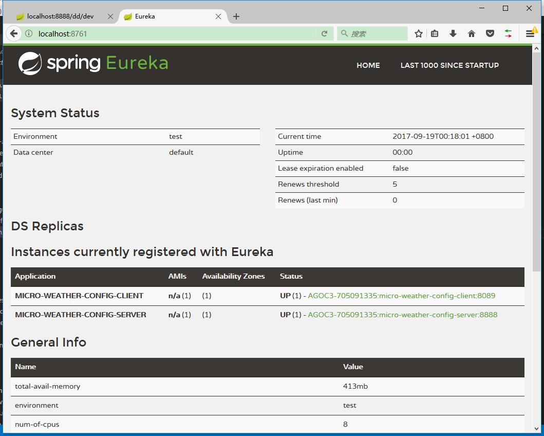Viewport: 544px width, 436px height.
Task: Click the site info icon in address bar
Action: coord(29,33)
